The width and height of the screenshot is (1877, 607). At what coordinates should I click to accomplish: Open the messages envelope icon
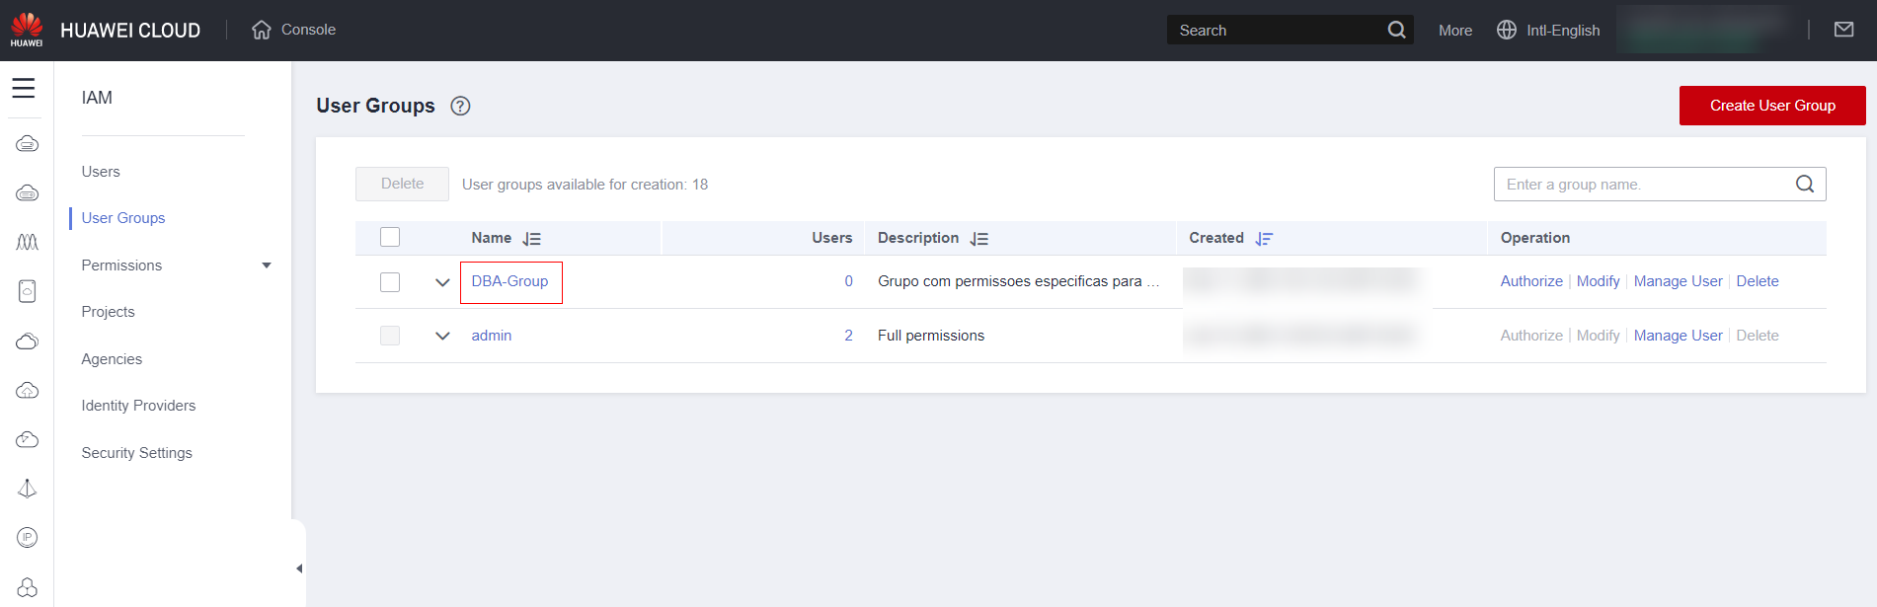pos(1843,30)
